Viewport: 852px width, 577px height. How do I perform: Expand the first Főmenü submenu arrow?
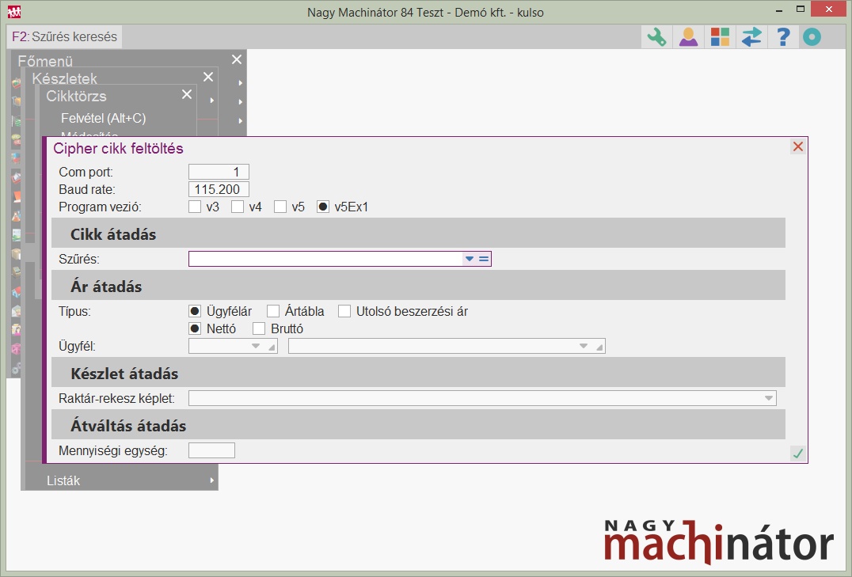(240, 83)
